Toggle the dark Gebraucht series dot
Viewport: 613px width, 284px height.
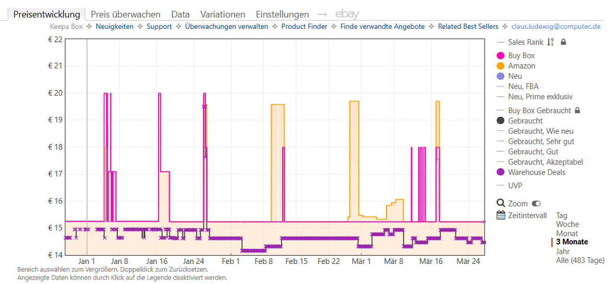click(x=501, y=121)
